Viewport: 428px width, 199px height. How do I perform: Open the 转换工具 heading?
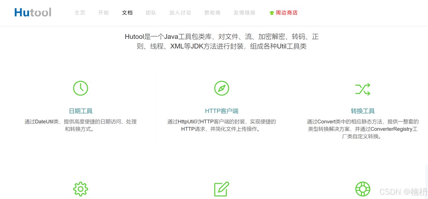coord(363,111)
